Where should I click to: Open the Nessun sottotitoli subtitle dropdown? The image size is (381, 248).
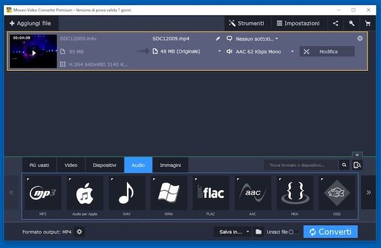pos(257,39)
